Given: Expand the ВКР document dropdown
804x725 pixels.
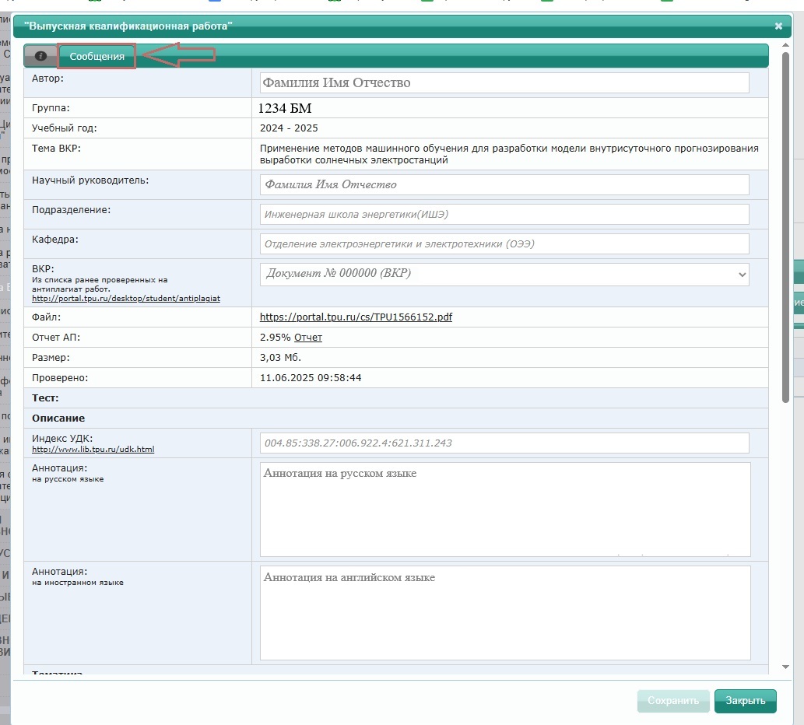Looking at the screenshot, I should (504, 274).
